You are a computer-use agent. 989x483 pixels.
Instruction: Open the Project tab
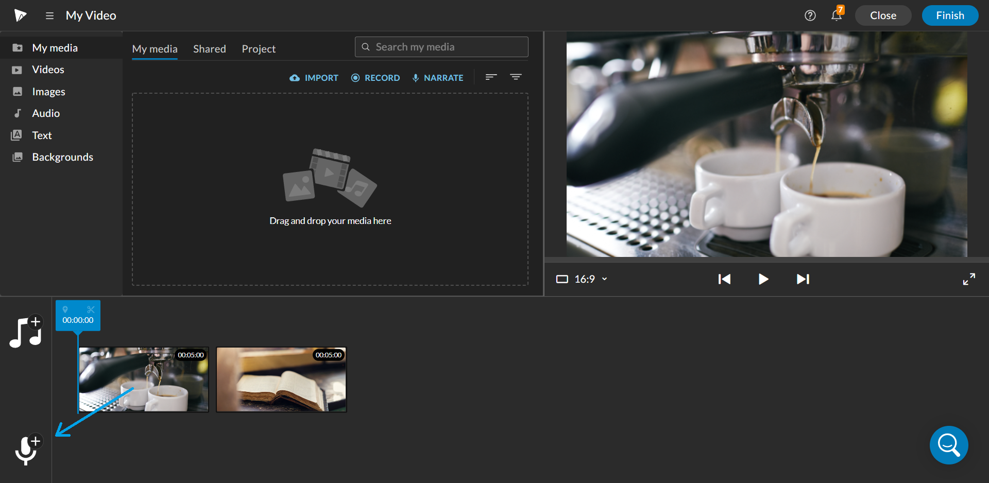[x=258, y=48]
